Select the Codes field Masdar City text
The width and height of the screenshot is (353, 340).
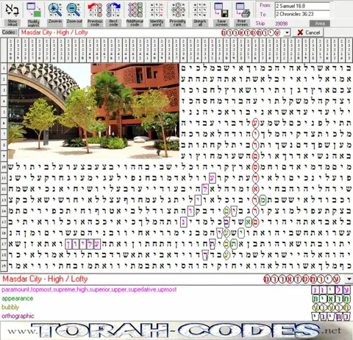[x=54, y=32]
